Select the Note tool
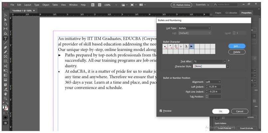Image resolution: width=268 pixels, height=133 pixels. click(5, 84)
